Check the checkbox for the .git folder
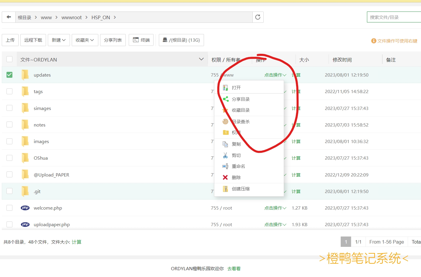421x277 pixels. (9, 191)
